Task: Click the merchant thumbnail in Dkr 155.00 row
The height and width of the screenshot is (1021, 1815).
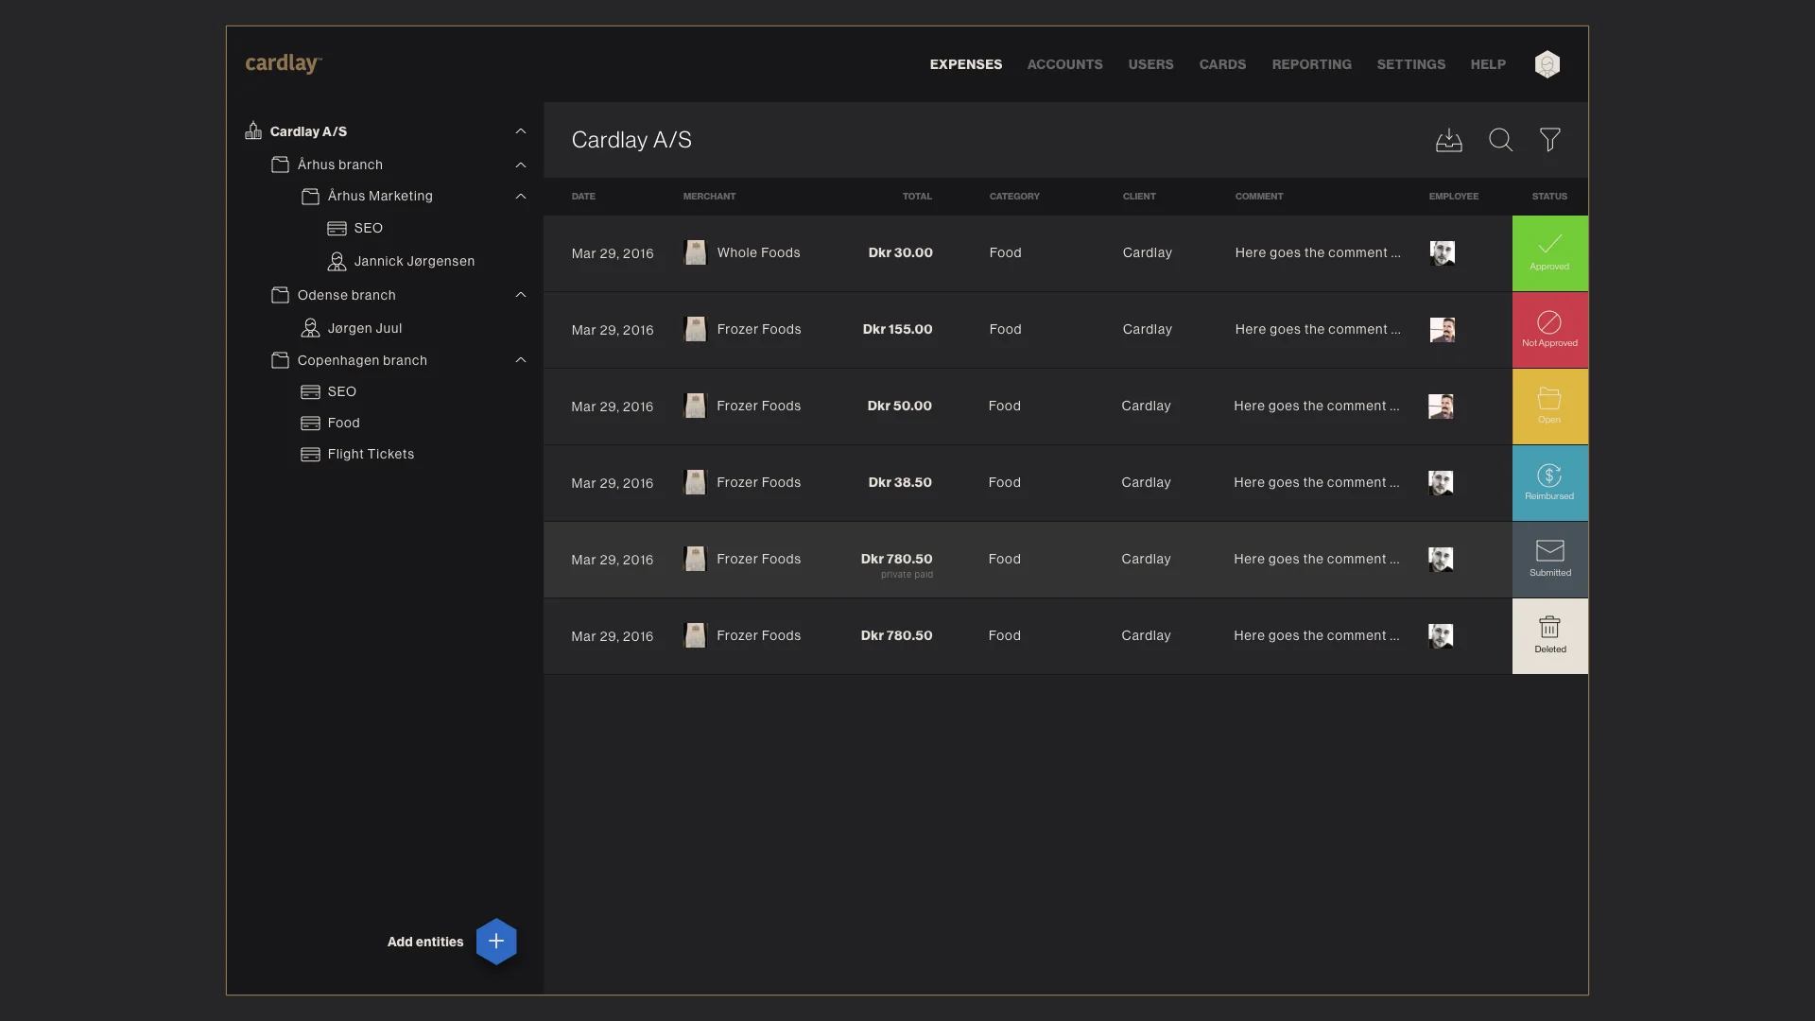Action: pyautogui.click(x=695, y=329)
